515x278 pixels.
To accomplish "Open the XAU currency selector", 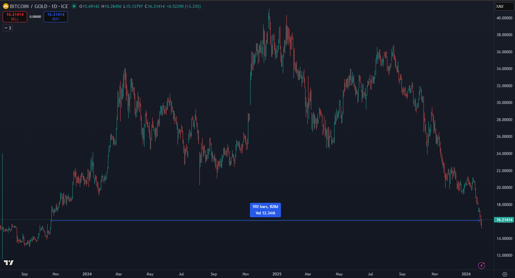I will click(x=504, y=6).
